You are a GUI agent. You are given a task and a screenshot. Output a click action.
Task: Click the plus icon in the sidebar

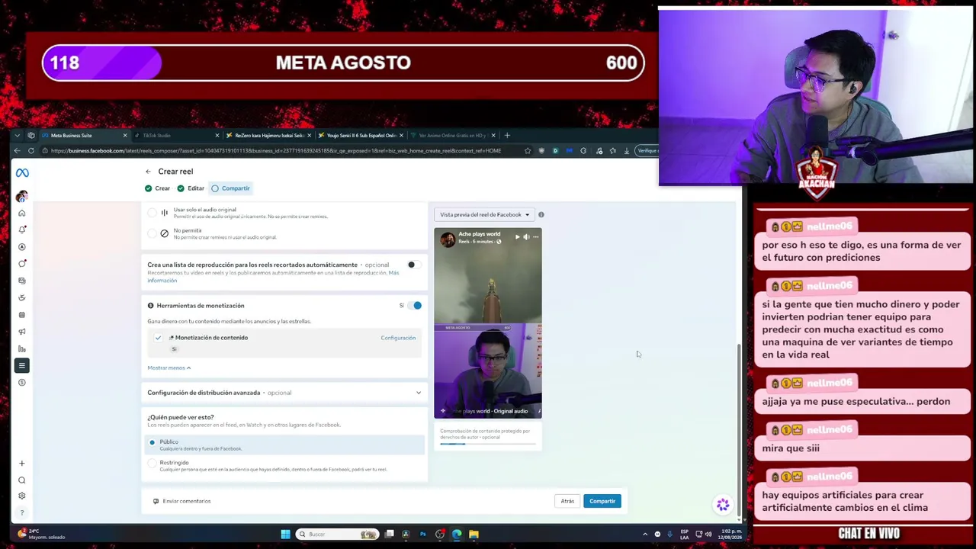[22, 464]
